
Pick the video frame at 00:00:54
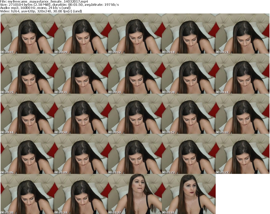coord(135,114)
